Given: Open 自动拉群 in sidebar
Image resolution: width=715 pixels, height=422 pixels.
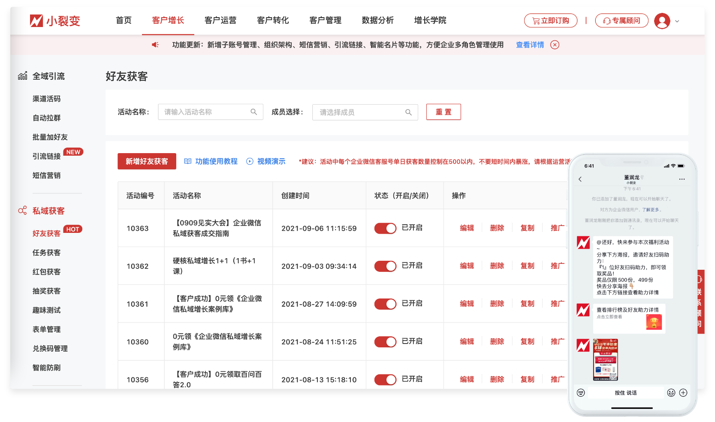Looking at the screenshot, I should [46, 118].
